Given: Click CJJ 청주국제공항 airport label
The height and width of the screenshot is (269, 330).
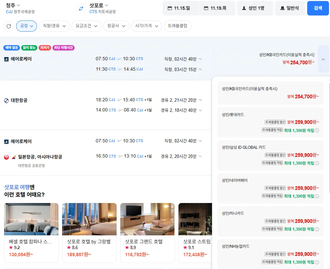Looking at the screenshot, I should (20, 12).
